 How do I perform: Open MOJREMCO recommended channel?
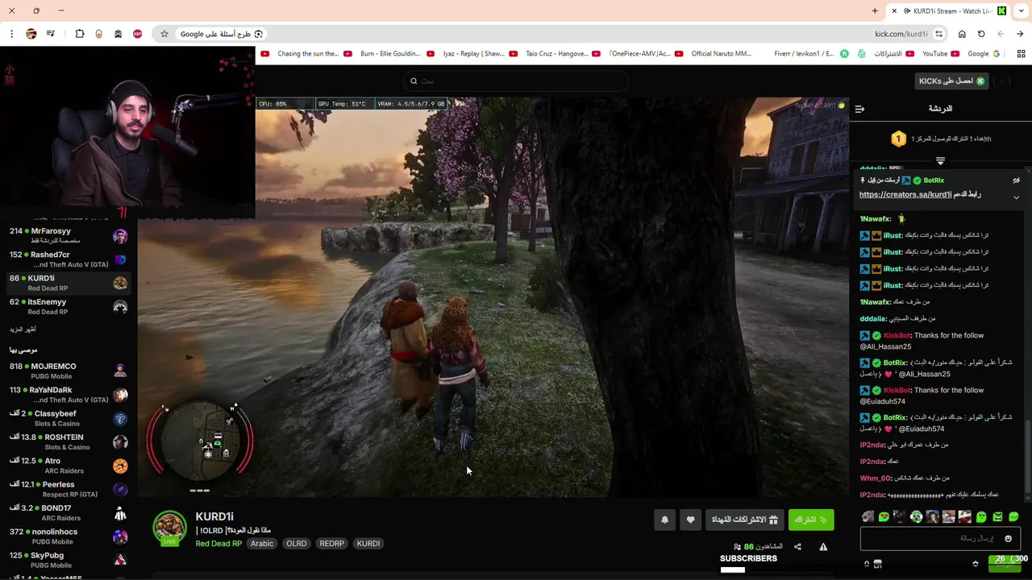69,371
